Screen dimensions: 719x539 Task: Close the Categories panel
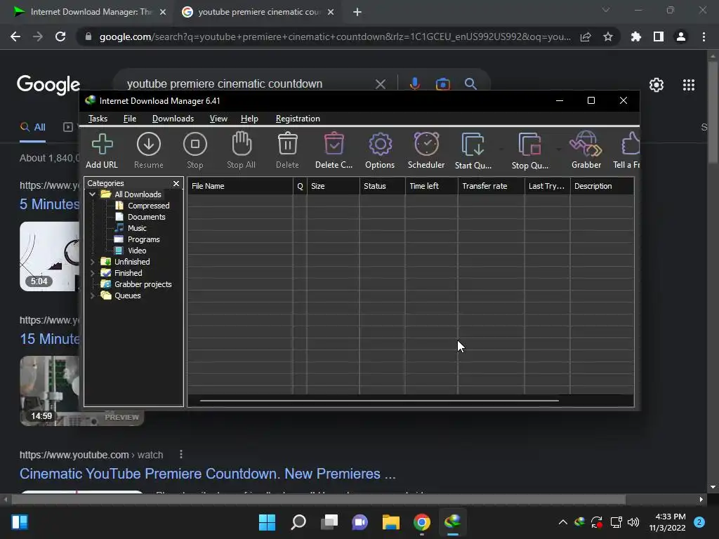coord(176,183)
